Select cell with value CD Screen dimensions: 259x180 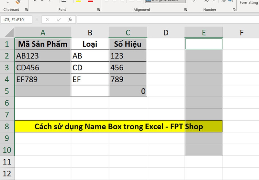tap(90, 68)
